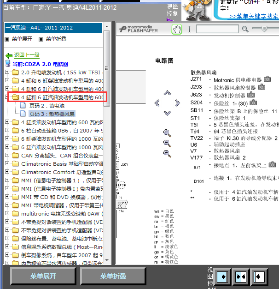279x289 pixels.
Task: Click the plain magnifier zoom reset icon
Action: click(x=167, y=133)
